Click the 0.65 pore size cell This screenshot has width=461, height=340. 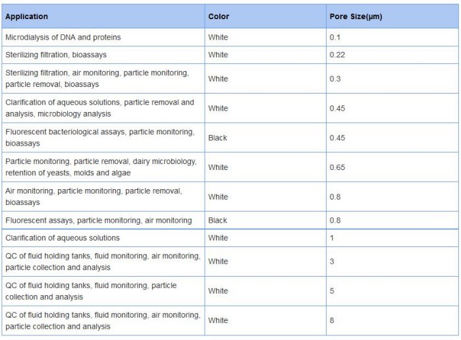point(337,167)
